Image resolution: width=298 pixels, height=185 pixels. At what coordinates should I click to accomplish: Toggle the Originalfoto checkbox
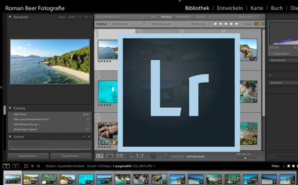[x=271, y=54]
